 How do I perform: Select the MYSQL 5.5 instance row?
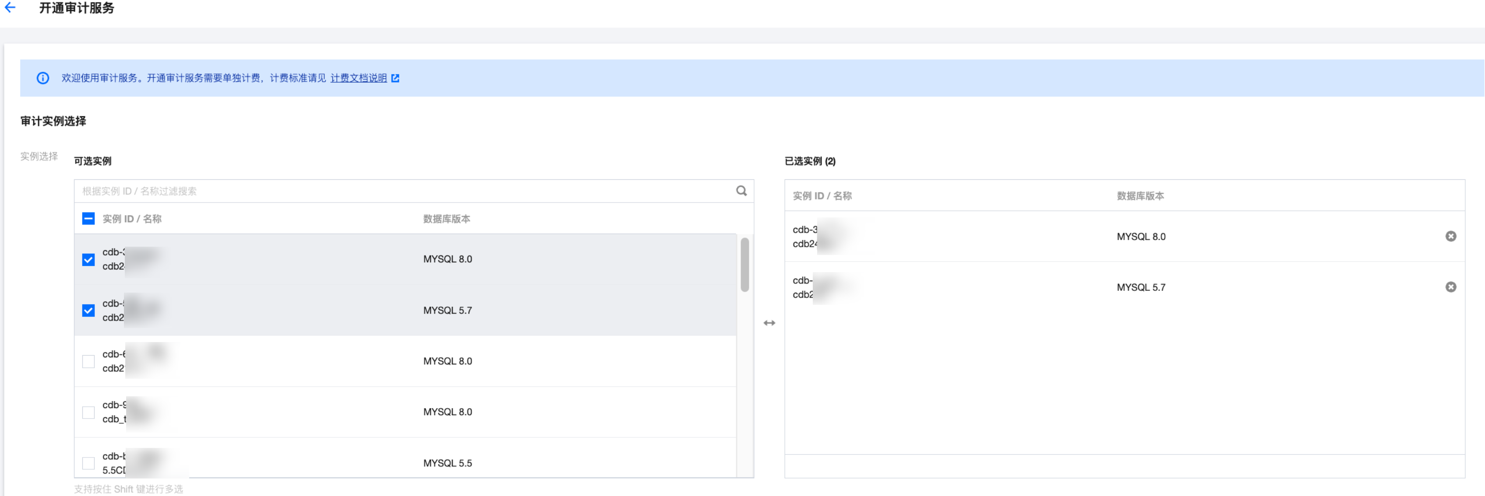click(x=448, y=463)
